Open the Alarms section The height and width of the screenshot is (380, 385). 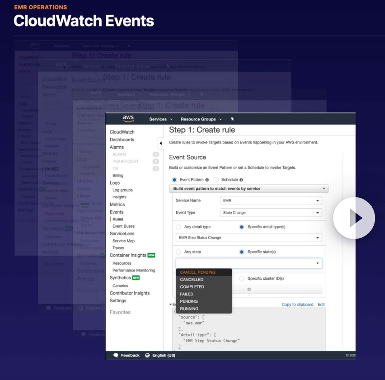117,147
